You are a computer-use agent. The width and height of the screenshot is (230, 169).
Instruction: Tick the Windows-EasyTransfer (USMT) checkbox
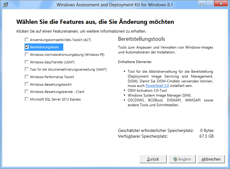(27, 62)
